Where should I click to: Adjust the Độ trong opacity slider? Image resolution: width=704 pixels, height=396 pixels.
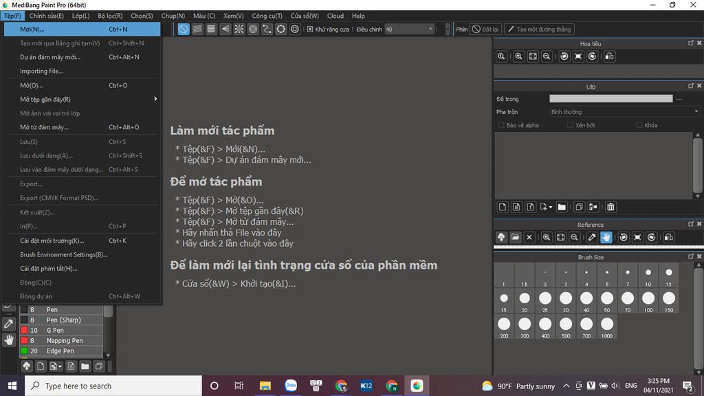(x=611, y=99)
